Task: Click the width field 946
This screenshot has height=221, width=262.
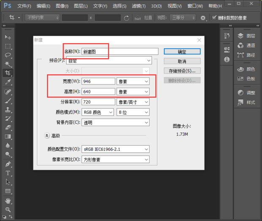Action: (x=98, y=82)
